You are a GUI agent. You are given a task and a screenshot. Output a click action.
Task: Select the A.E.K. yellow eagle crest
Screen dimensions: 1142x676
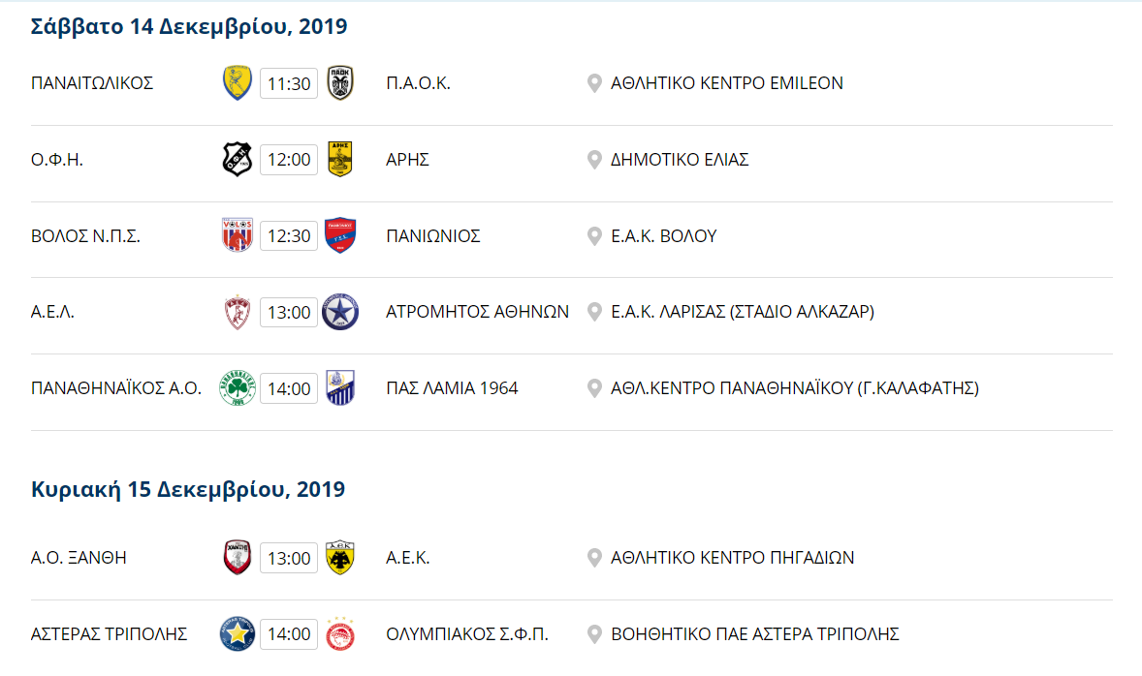[340, 558]
